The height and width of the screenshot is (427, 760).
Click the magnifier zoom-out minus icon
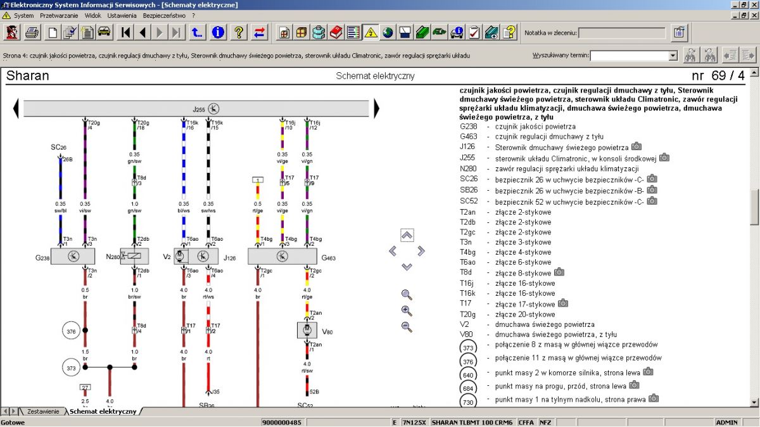coord(407,327)
